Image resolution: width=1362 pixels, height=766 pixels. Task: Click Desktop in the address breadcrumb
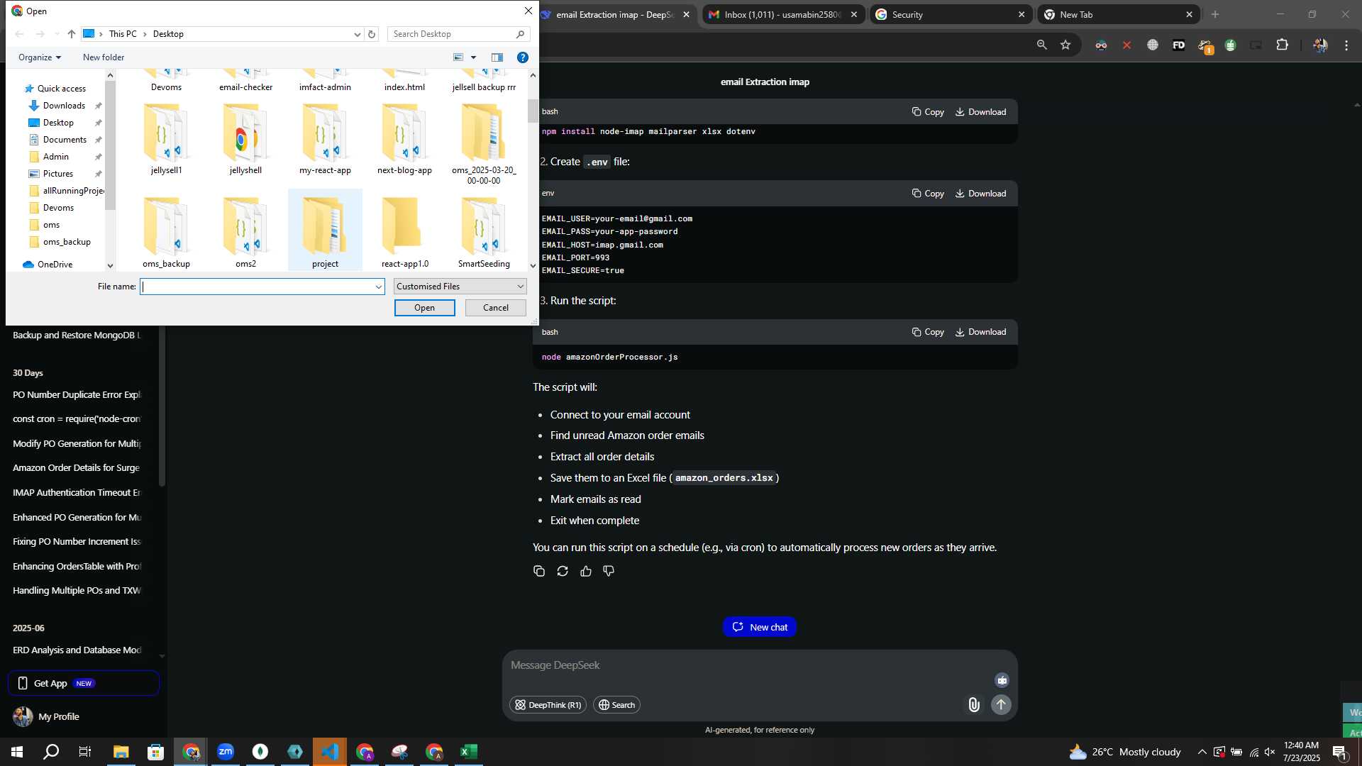pyautogui.click(x=168, y=34)
